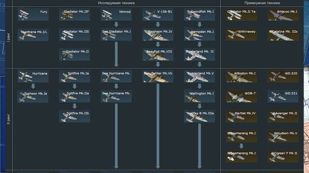Choose the Sunderland Mk.III flying boat card
The image size is (309, 173).
pos(199,54)
